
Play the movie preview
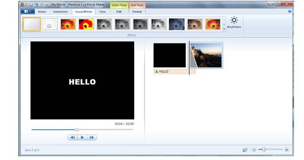pos(82,137)
